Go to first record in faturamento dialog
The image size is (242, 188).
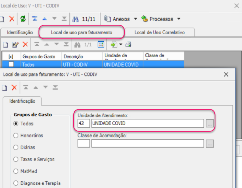tap(26, 87)
